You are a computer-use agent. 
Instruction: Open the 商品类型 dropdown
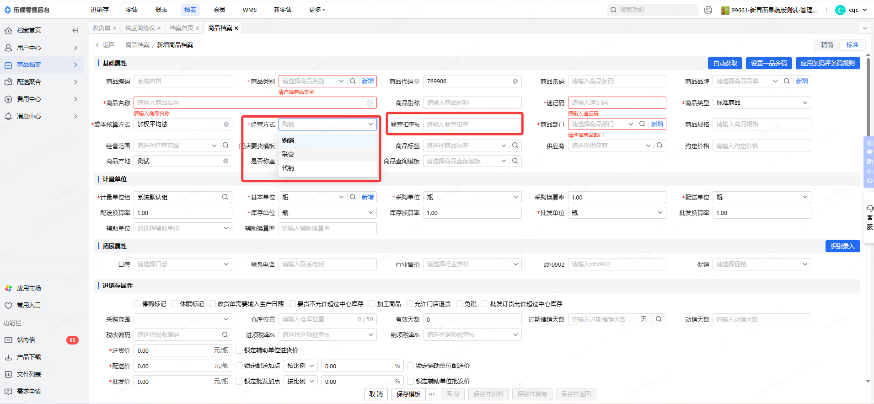click(761, 103)
